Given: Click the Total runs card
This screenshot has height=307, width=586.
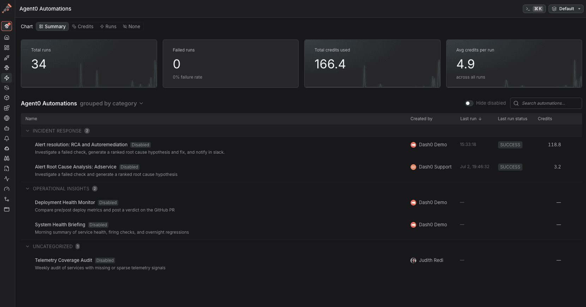Looking at the screenshot, I should point(89,63).
